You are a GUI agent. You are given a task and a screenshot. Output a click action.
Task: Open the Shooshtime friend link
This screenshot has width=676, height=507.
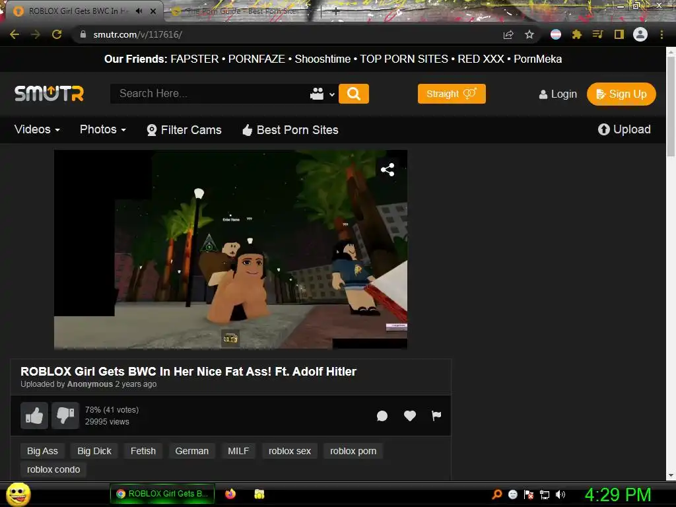click(x=322, y=59)
